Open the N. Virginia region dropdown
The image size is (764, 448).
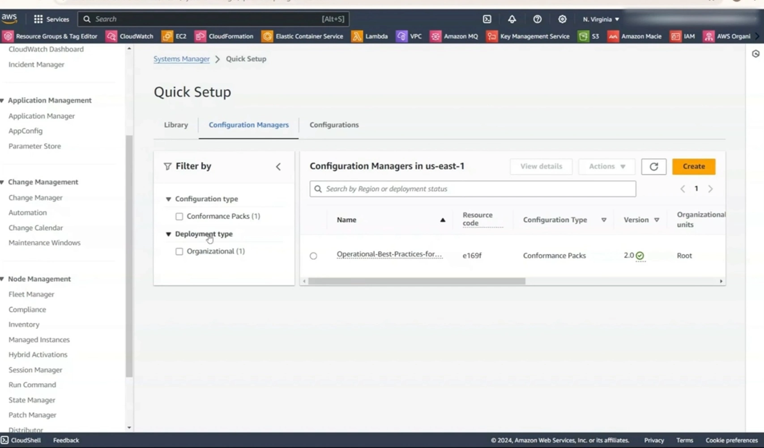[601, 19]
